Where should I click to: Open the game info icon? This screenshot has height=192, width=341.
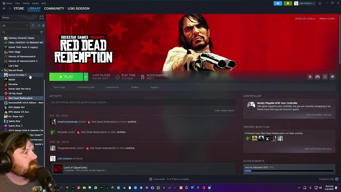click(325, 77)
